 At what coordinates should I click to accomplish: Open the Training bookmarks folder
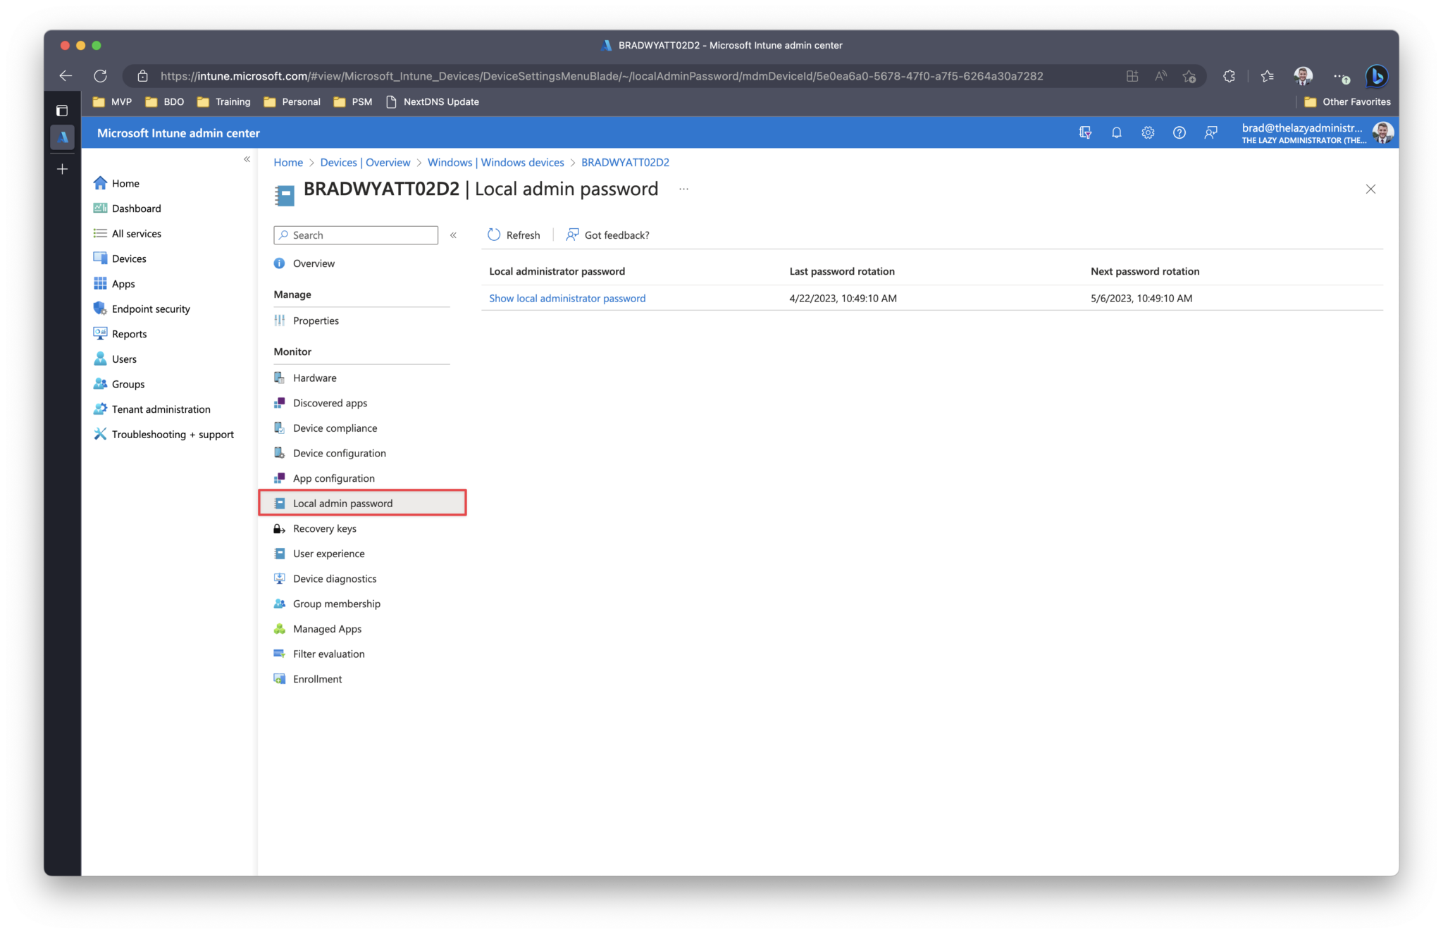click(223, 102)
